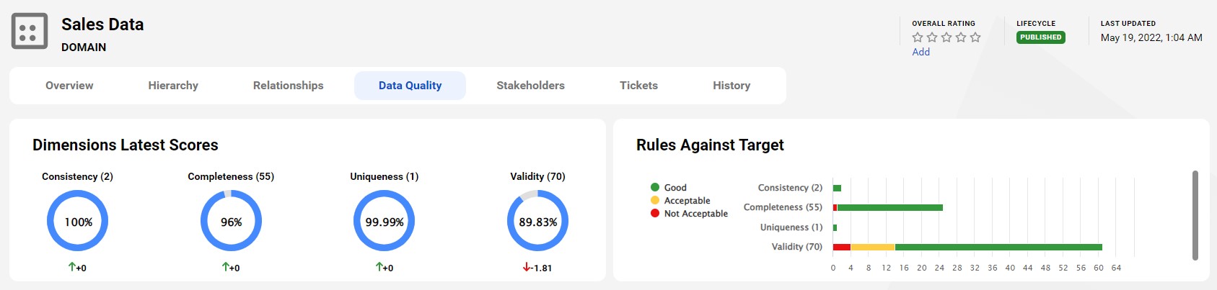Click the Add rating link
1217x290 pixels.
[x=921, y=52]
